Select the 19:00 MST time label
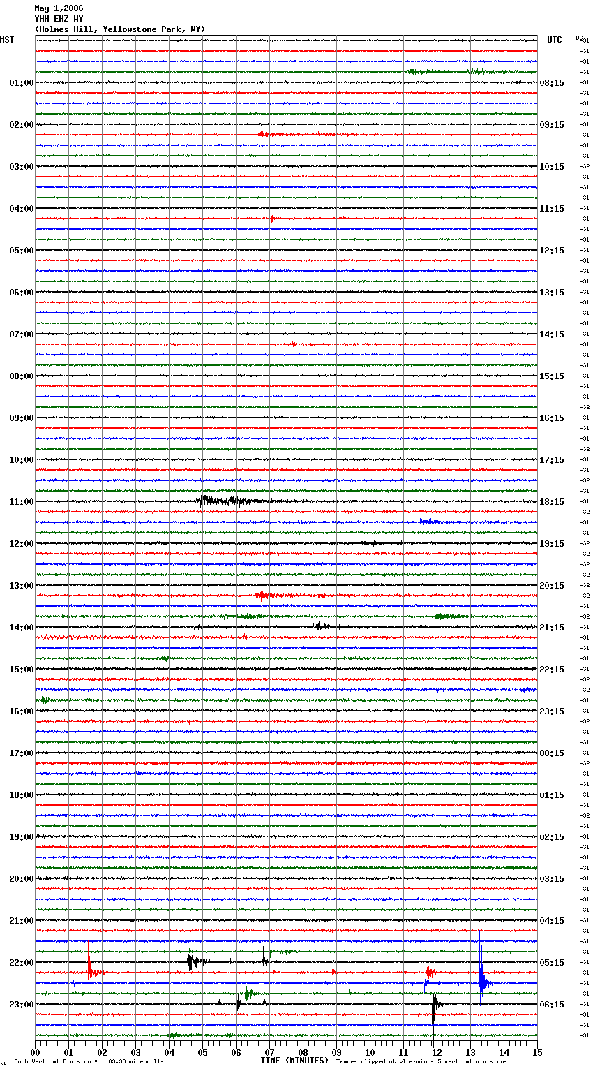This screenshot has height=1071, width=593. [x=21, y=836]
